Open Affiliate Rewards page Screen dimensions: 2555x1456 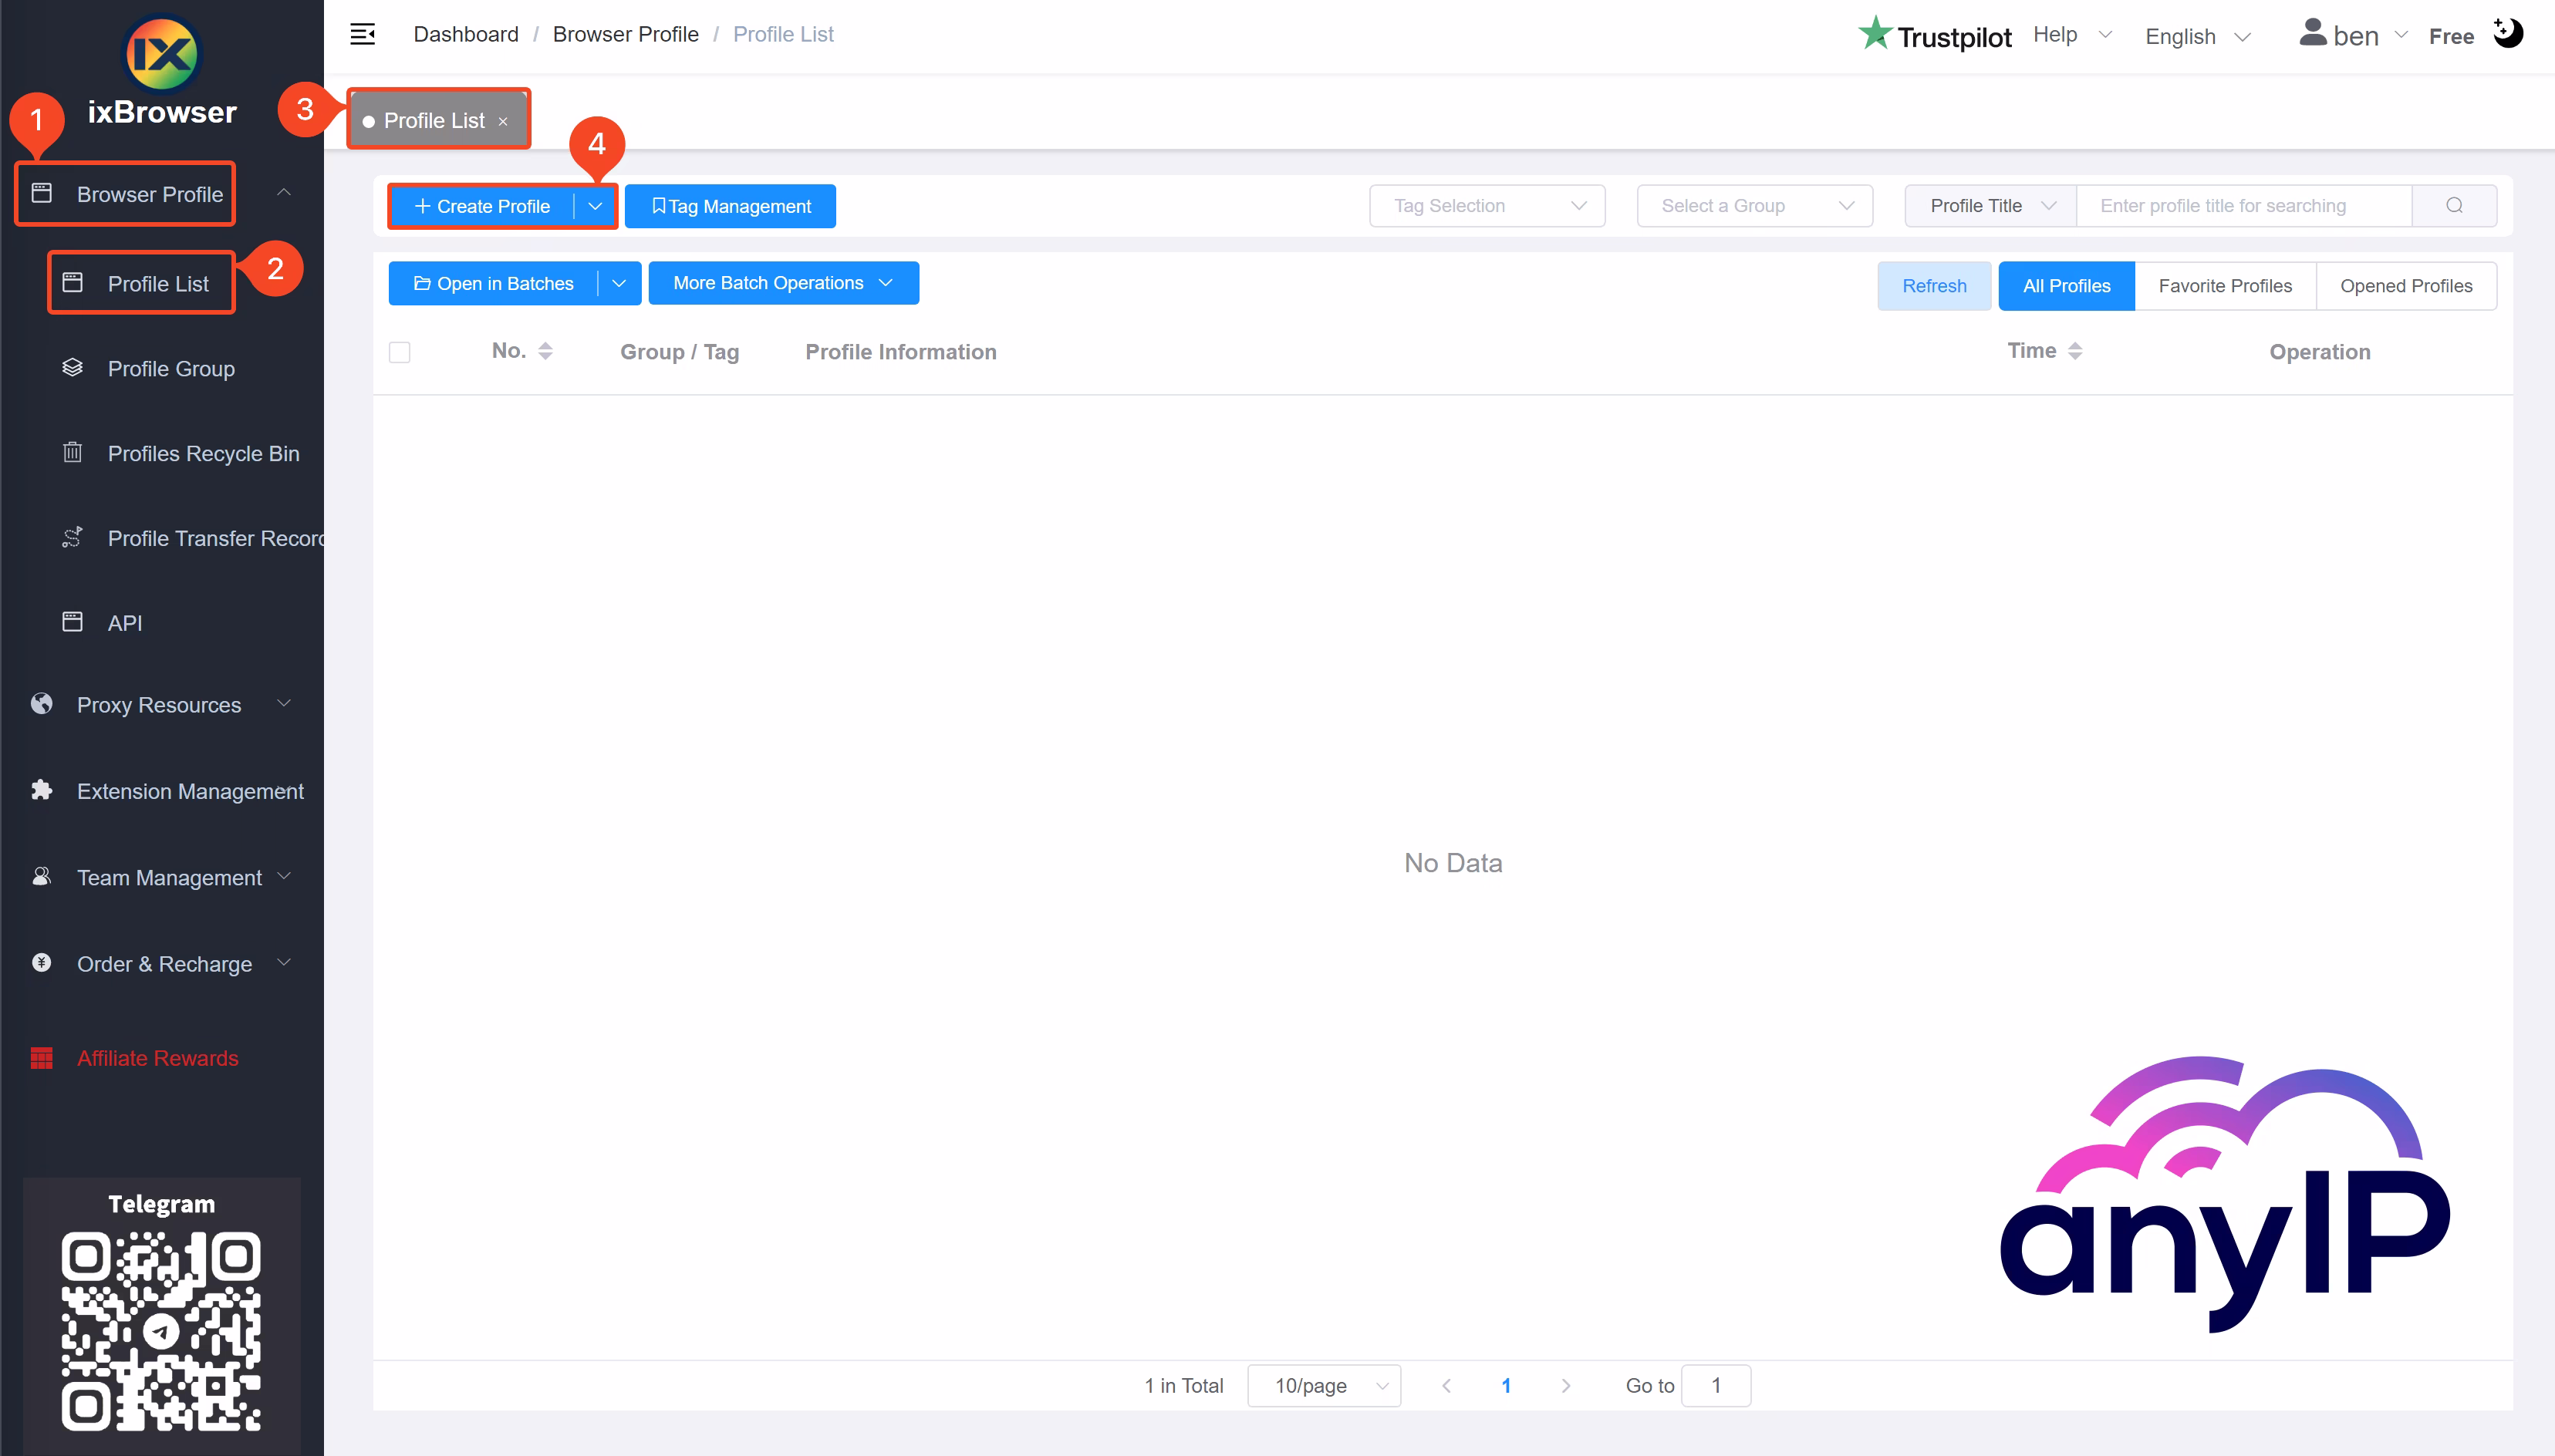coord(157,1057)
